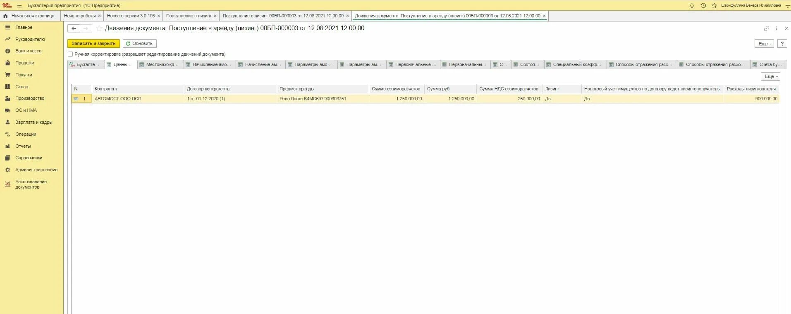Open the 1C hamburger main menu

19,5
